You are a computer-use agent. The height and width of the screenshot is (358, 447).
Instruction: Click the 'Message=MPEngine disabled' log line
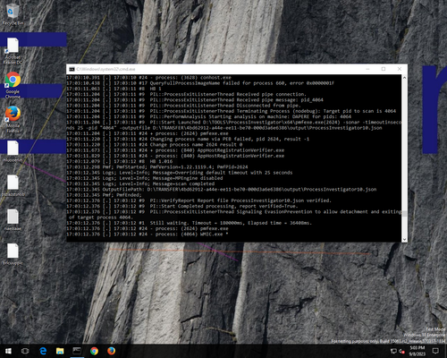coord(145,178)
